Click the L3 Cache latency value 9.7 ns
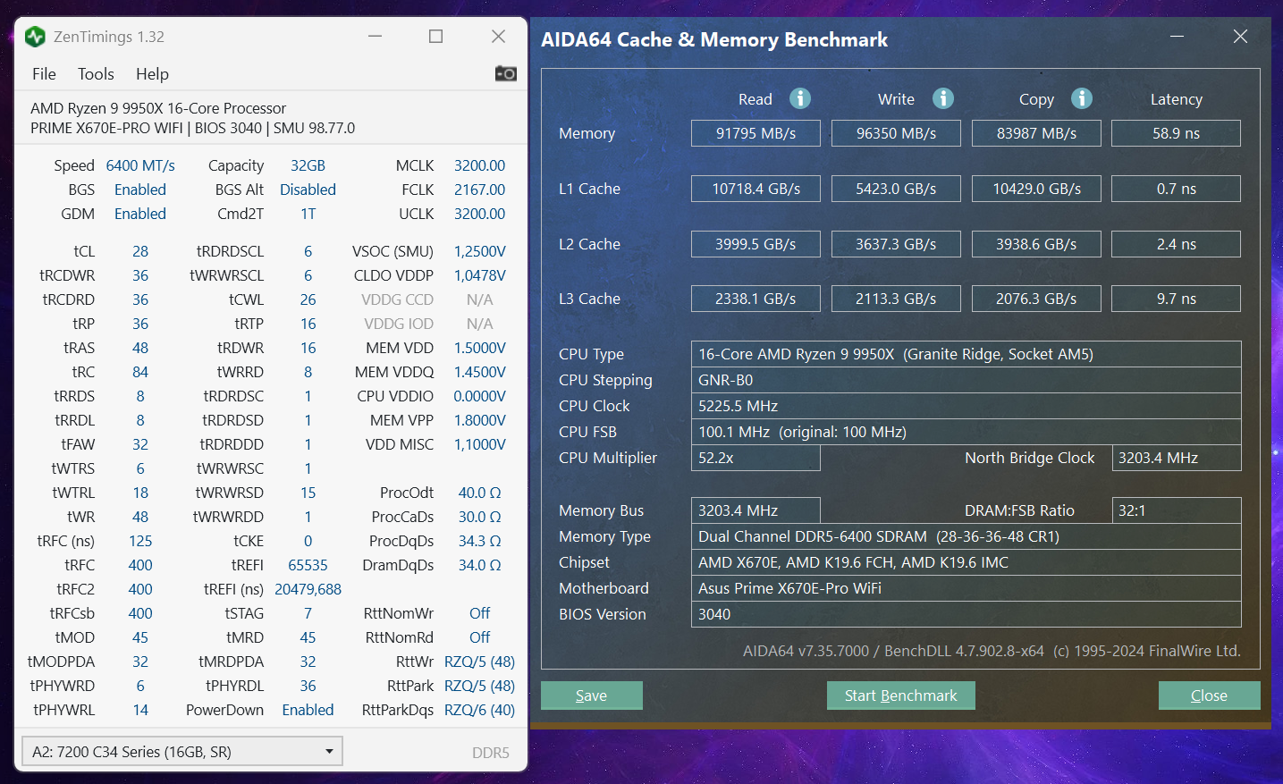The height and width of the screenshot is (784, 1283). tap(1176, 299)
